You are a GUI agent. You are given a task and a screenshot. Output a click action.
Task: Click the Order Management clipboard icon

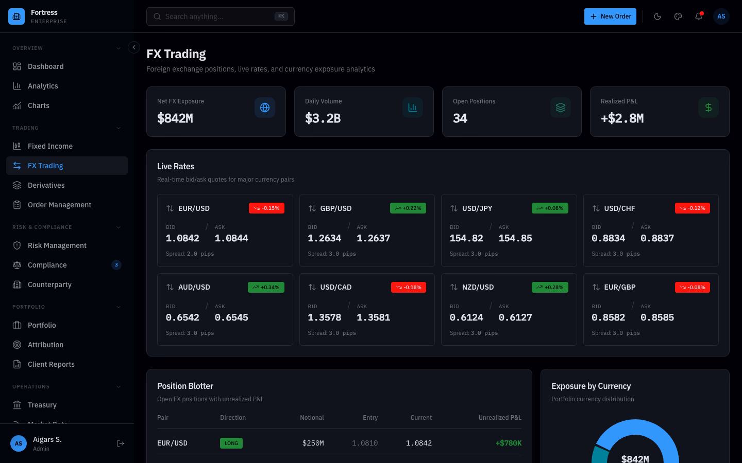[17, 205]
